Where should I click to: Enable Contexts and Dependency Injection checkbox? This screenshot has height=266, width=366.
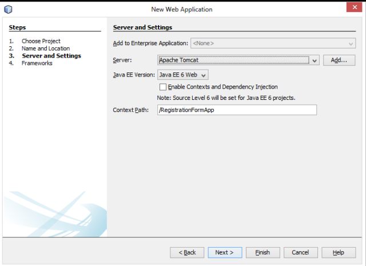[163, 87]
